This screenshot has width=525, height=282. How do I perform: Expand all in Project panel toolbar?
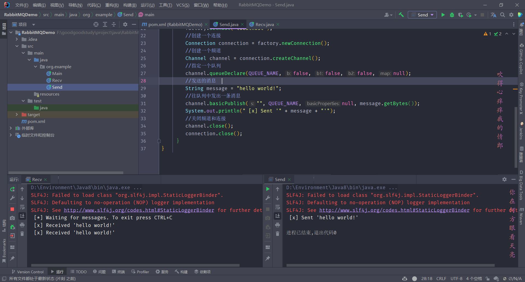tap(105, 24)
